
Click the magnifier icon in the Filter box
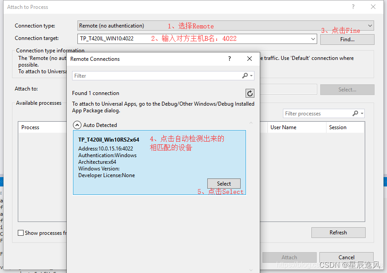pyautogui.click(x=245, y=75)
